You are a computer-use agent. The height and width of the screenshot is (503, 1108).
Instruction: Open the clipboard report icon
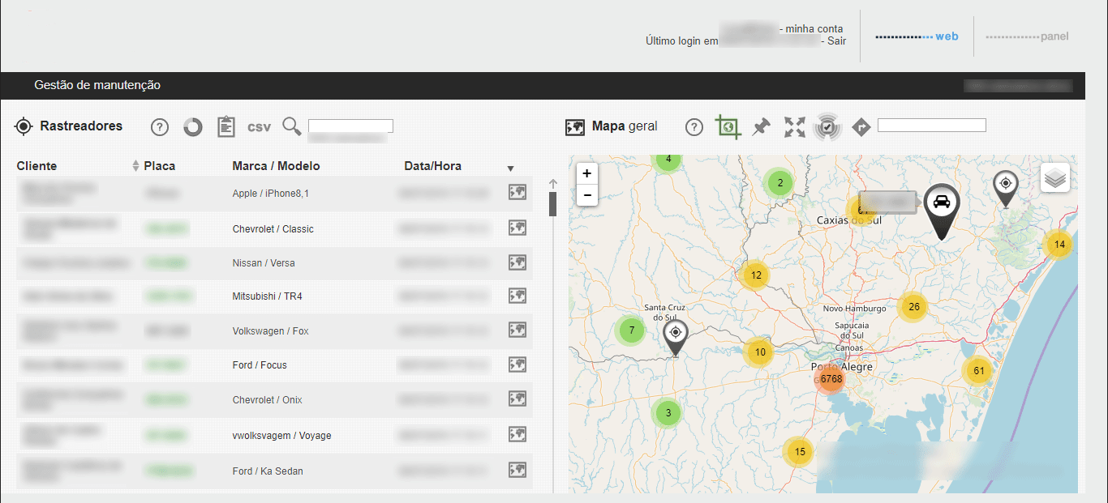(x=225, y=126)
